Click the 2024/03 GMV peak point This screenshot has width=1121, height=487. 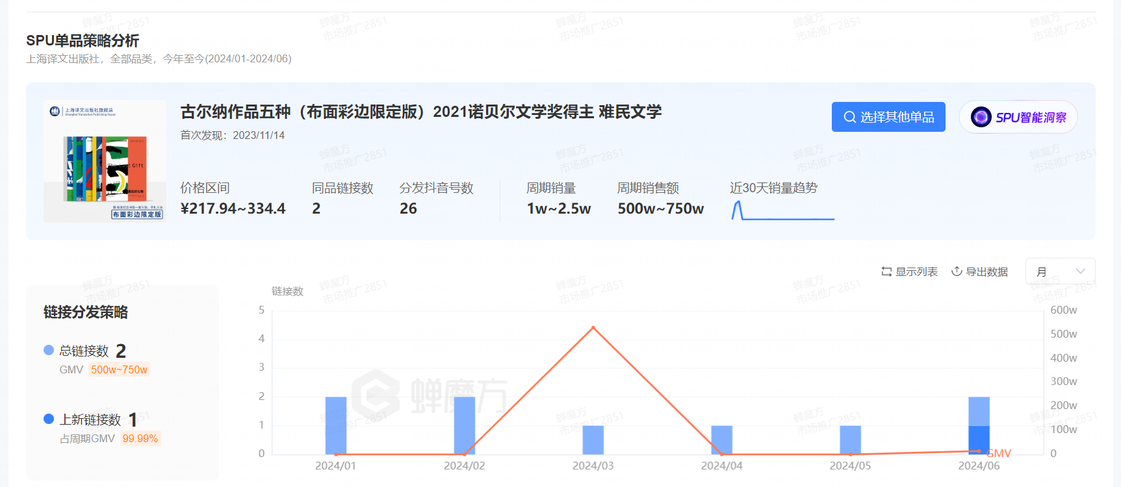593,327
